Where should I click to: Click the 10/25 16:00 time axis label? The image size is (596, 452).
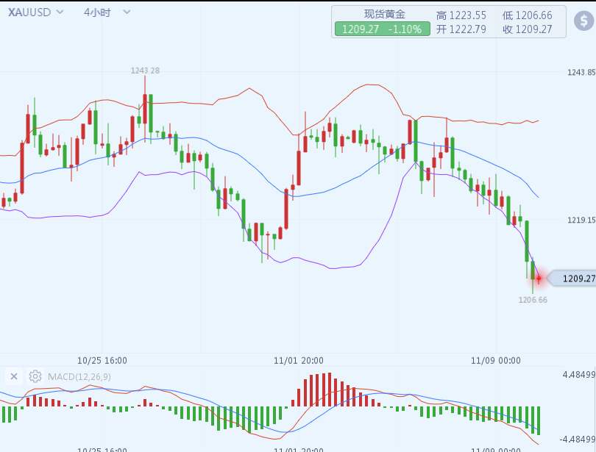[x=102, y=360]
